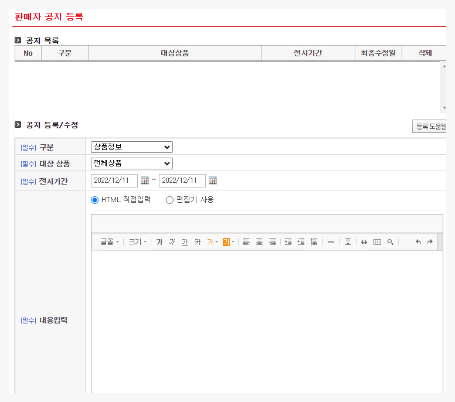Image resolution: width=455 pixels, height=402 pixels.
Task: Toggle bold text formatting in editor
Action: click(x=159, y=242)
